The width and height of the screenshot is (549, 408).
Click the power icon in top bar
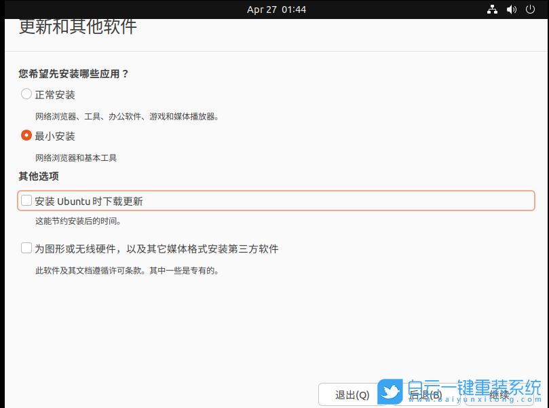coord(530,10)
